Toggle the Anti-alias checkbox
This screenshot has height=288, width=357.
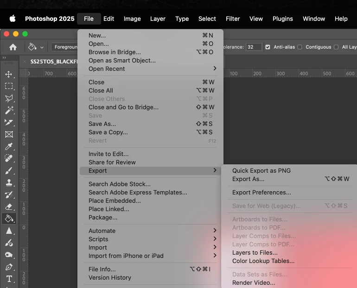pos(268,47)
